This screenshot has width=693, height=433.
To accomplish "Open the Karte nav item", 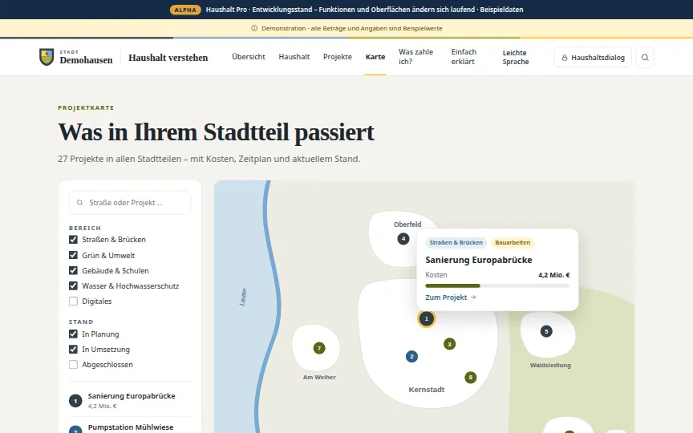I will pos(375,57).
